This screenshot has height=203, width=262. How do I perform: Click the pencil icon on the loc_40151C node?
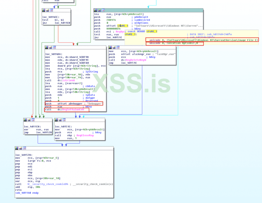coord(60,120)
